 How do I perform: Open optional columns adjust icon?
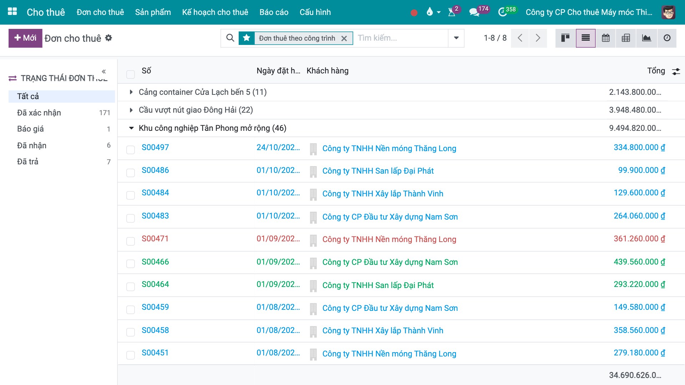coord(676,71)
